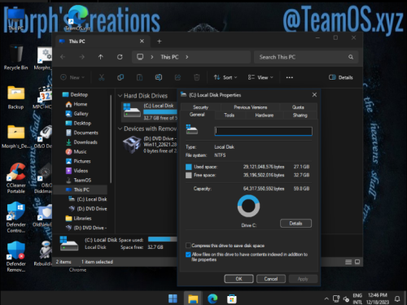407x305 pixels.
Task: Open Windows Start button on taskbar
Action: [173, 298]
